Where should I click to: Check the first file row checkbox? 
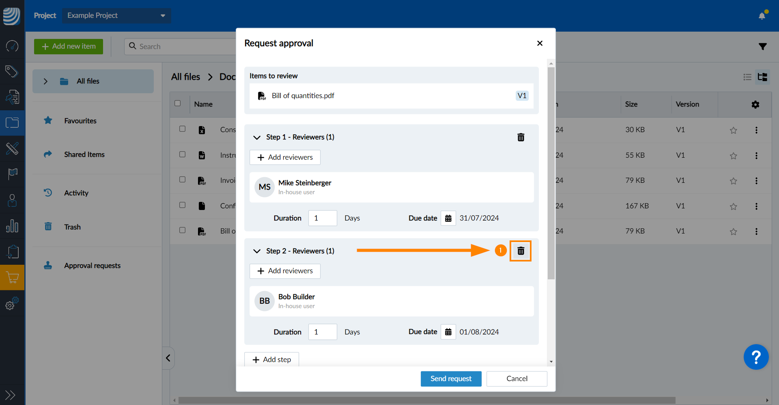point(183,129)
